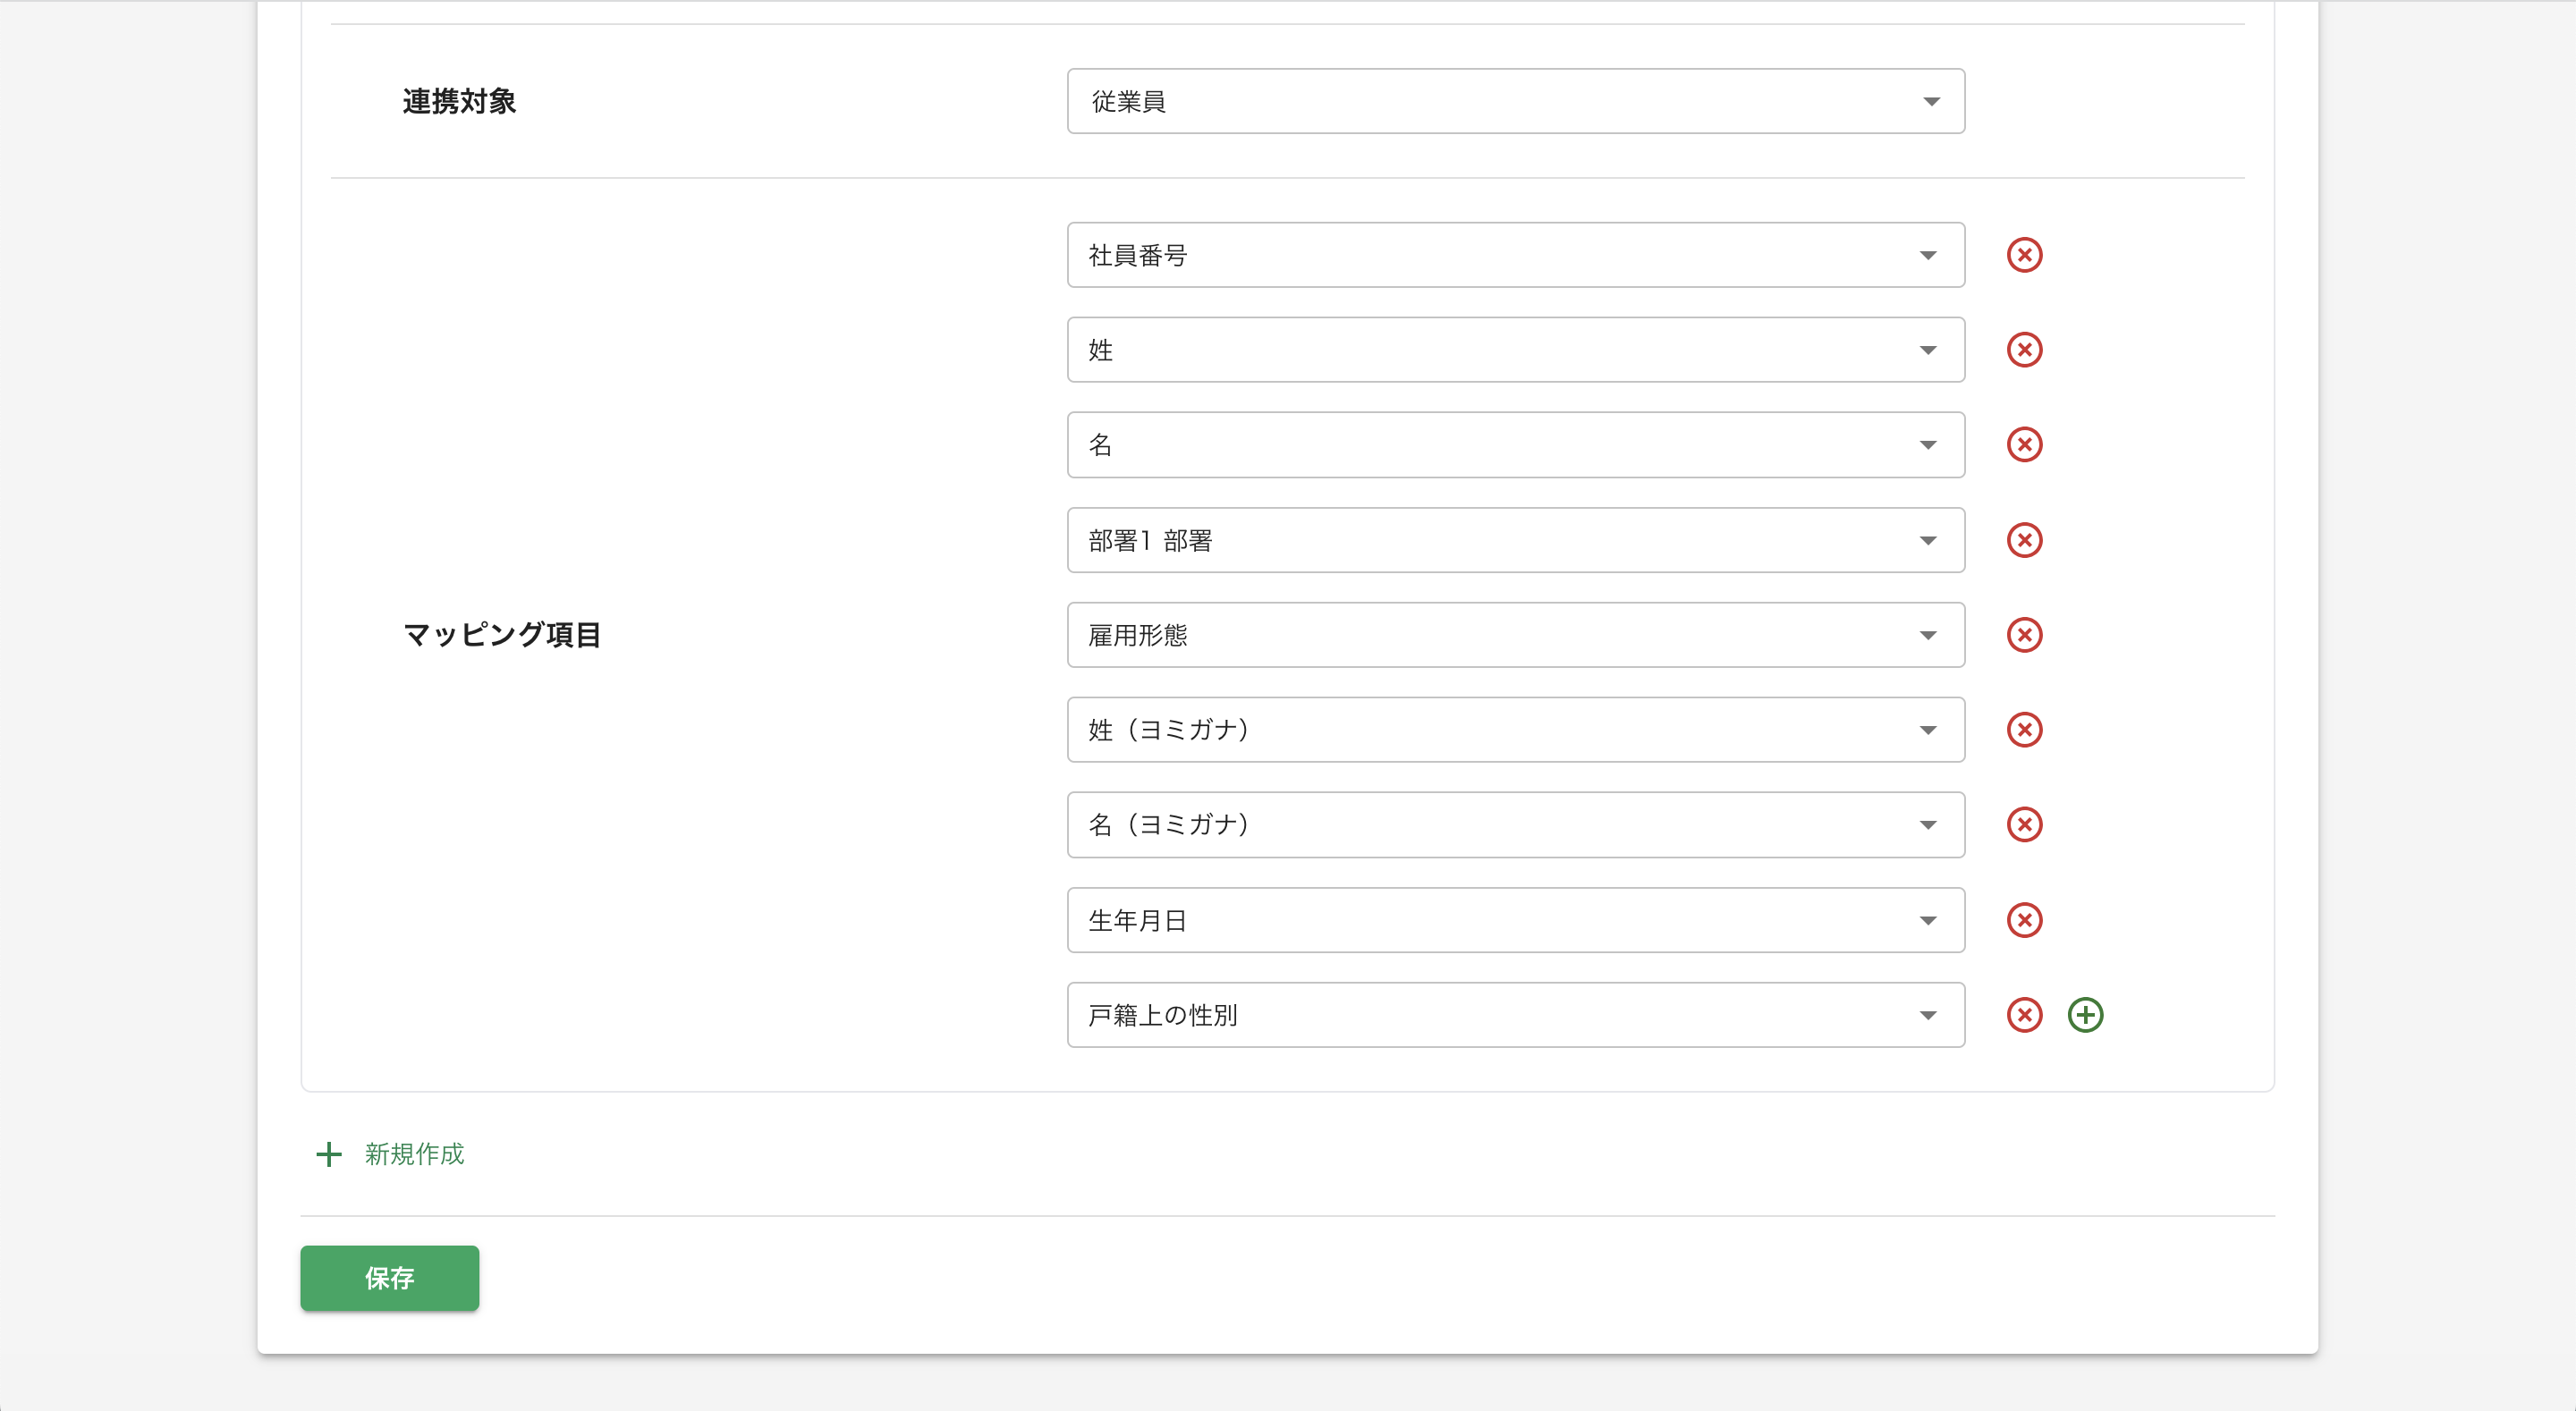Expand the 雇用形態 dropdown
Viewport: 2576px width, 1411px height.
click(x=1514, y=635)
